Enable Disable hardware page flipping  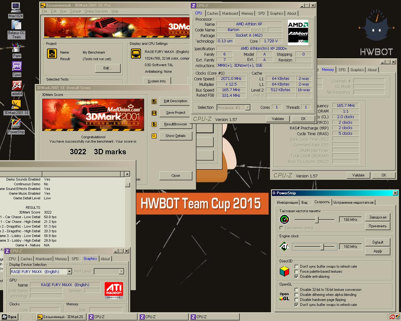pyautogui.click(x=296, y=300)
